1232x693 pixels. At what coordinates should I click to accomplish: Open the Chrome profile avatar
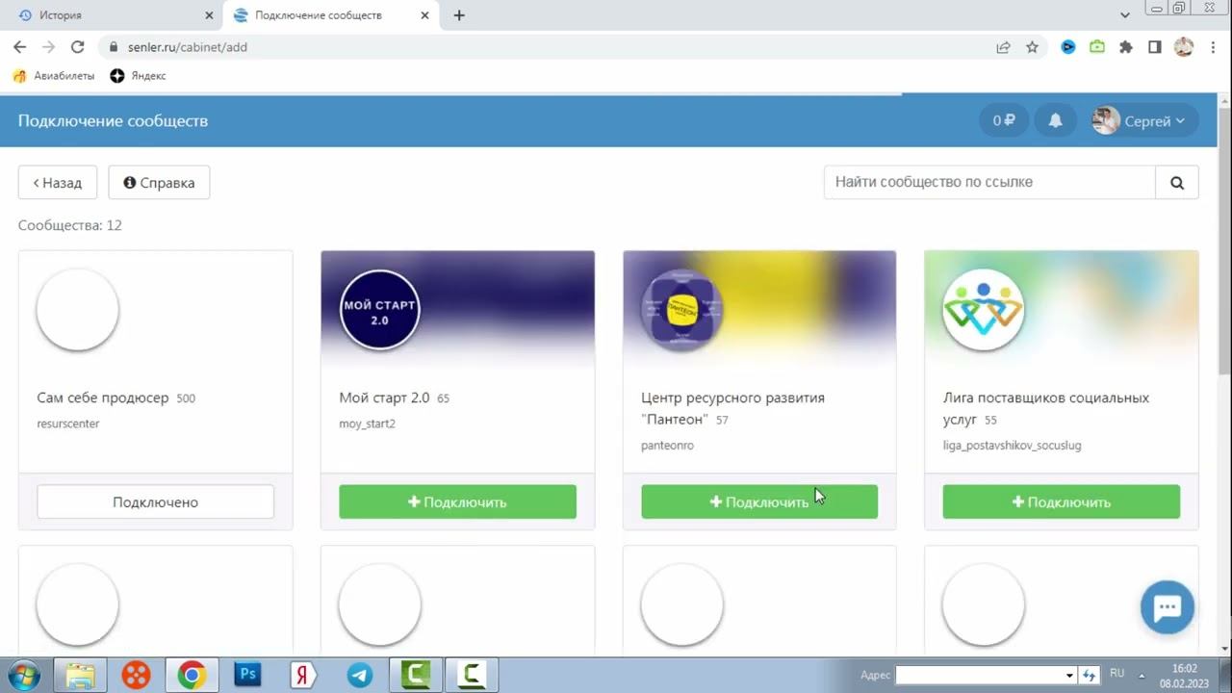[1184, 46]
